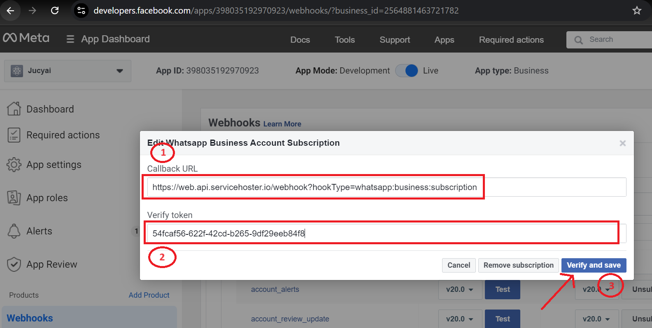Image resolution: width=652 pixels, height=328 pixels.
Task: Click into the Verify token field
Action: pos(387,234)
